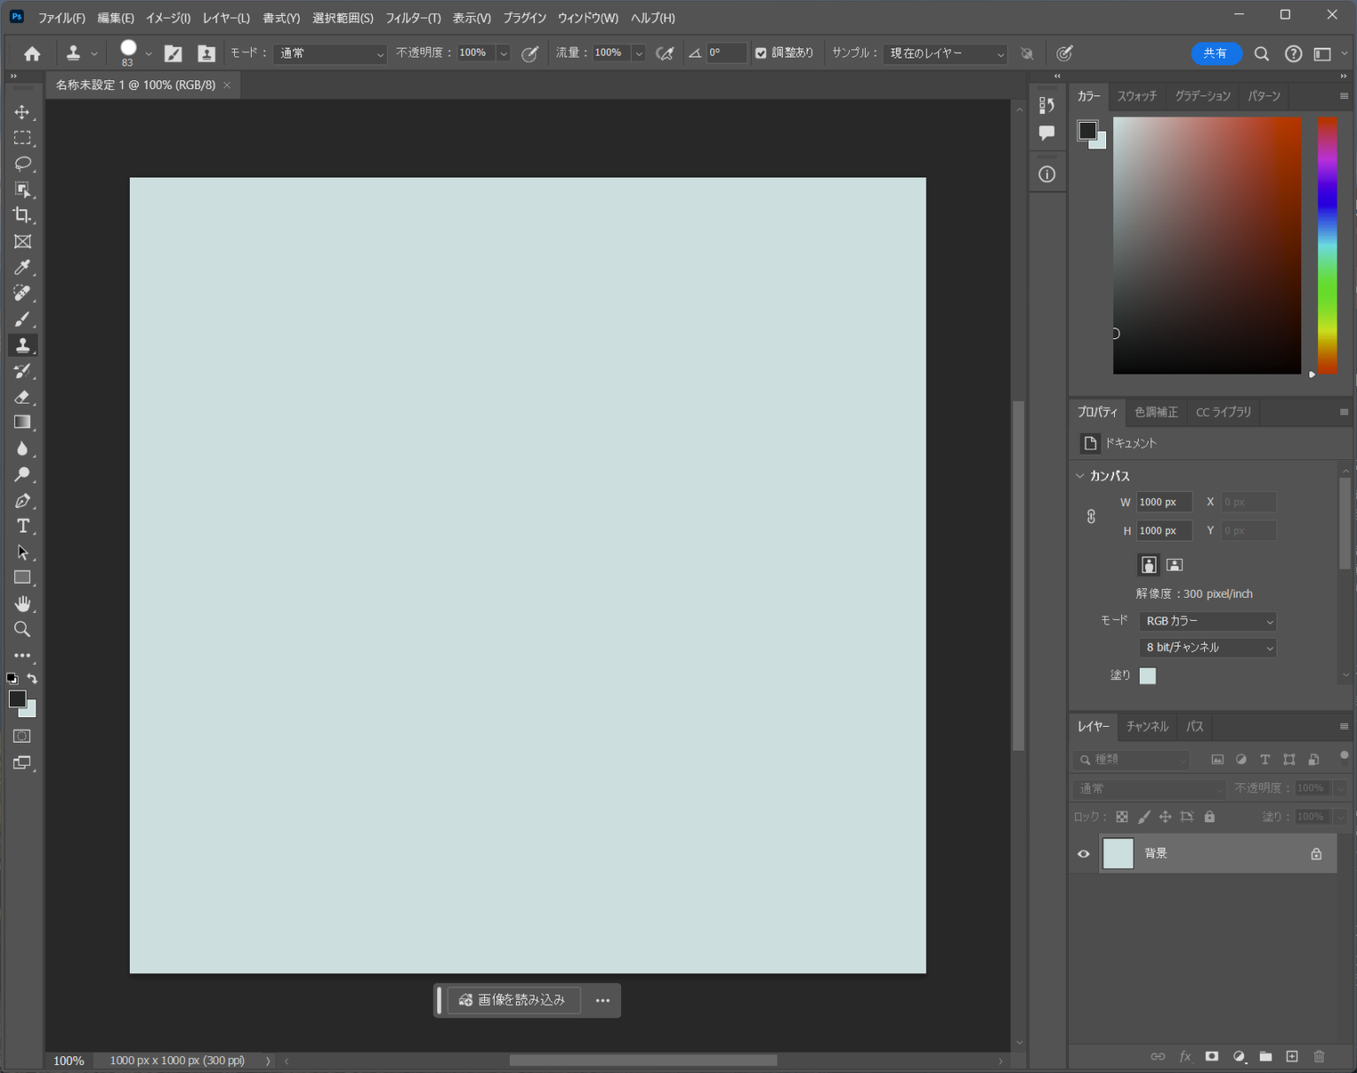This screenshot has width=1357, height=1073.
Task: Hide the 背景 layer visibility
Action: tap(1083, 853)
